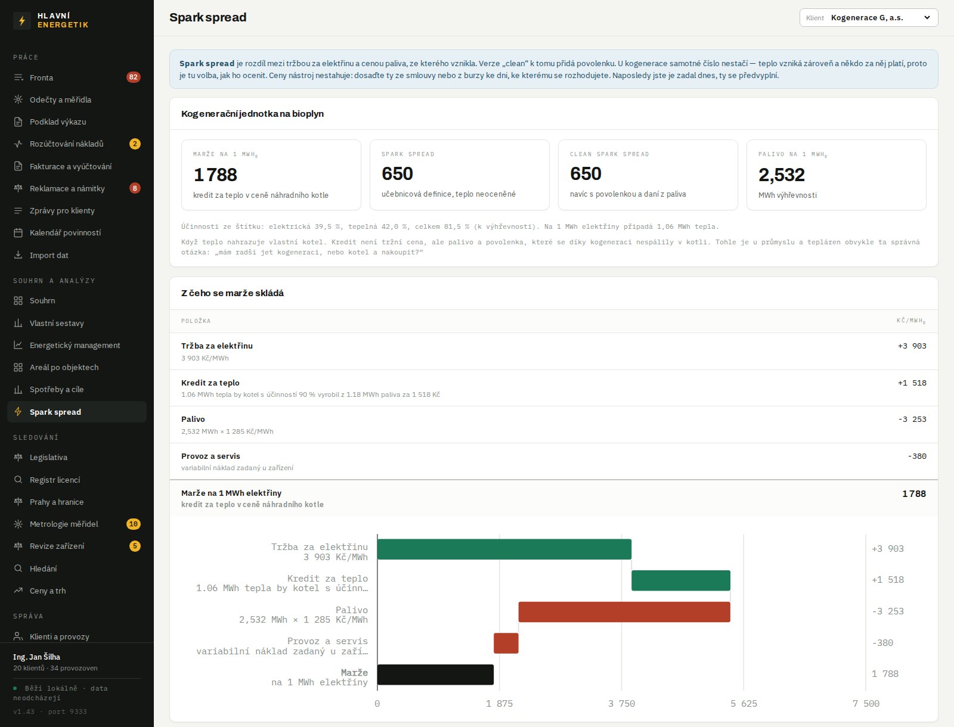Select the Marže na 1 MWh card
Image resolution: width=954 pixels, height=727 pixels.
click(x=271, y=175)
